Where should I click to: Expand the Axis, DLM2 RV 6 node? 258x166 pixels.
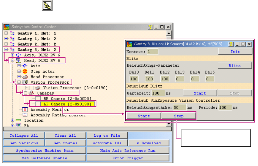click(x=12, y=55)
